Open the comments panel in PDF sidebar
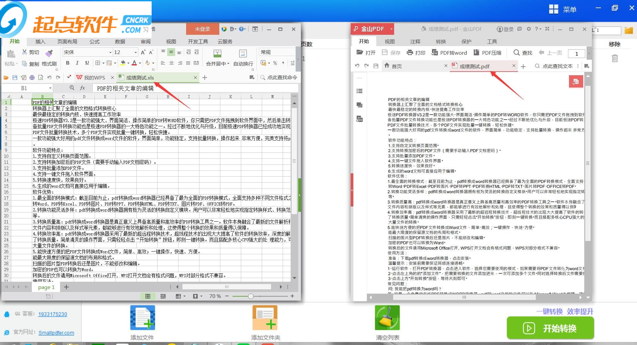Image resolution: width=637 pixels, height=345 pixels. tap(359, 105)
